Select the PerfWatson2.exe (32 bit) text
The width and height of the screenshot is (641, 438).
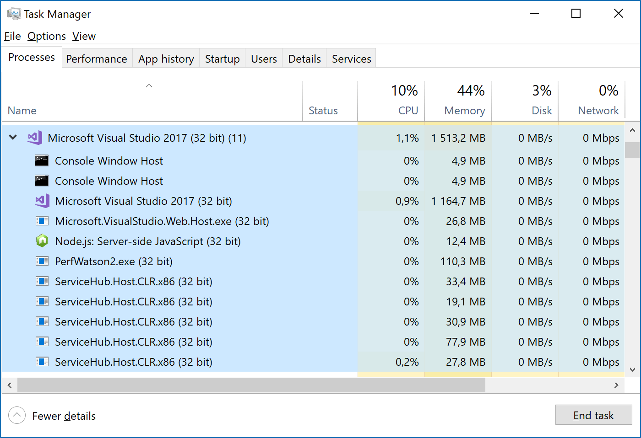pos(114,262)
